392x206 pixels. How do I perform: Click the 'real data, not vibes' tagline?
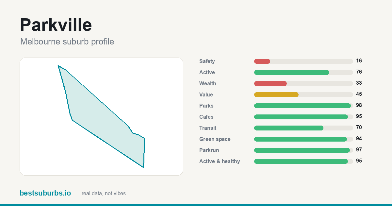104,194
